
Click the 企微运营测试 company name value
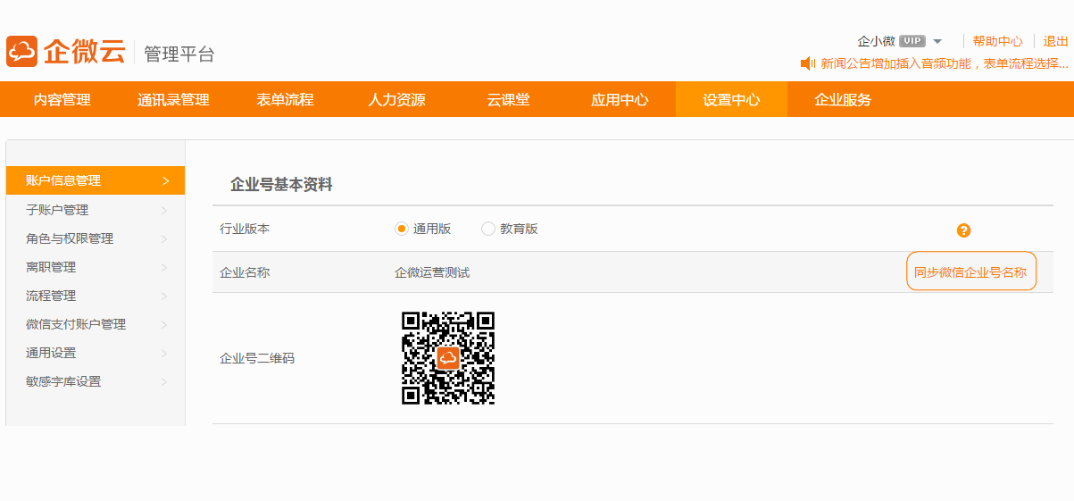(x=432, y=272)
